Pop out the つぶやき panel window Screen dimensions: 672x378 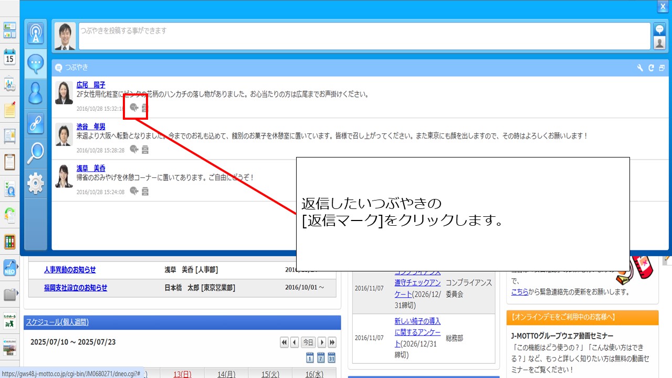click(x=661, y=68)
